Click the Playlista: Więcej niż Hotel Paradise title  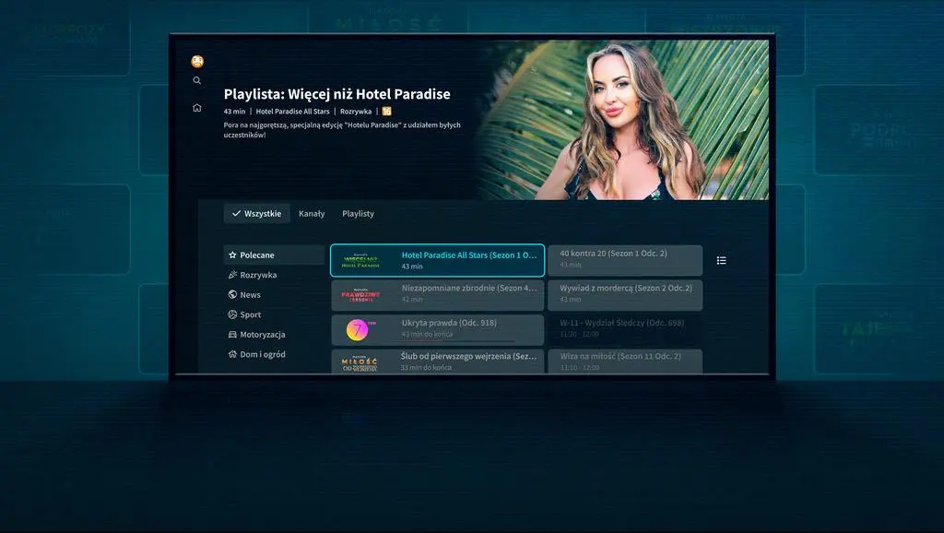(x=336, y=94)
